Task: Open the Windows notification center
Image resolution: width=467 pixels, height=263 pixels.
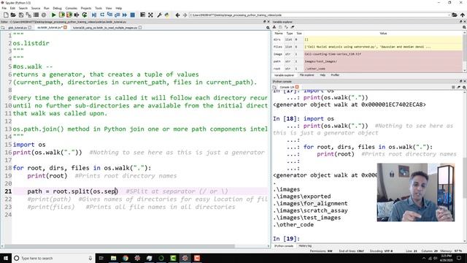Action: pos(459,258)
